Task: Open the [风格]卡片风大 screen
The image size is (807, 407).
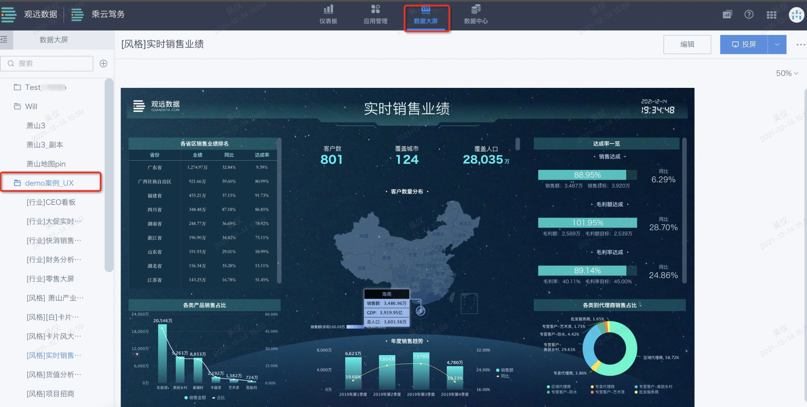Action: (x=54, y=336)
